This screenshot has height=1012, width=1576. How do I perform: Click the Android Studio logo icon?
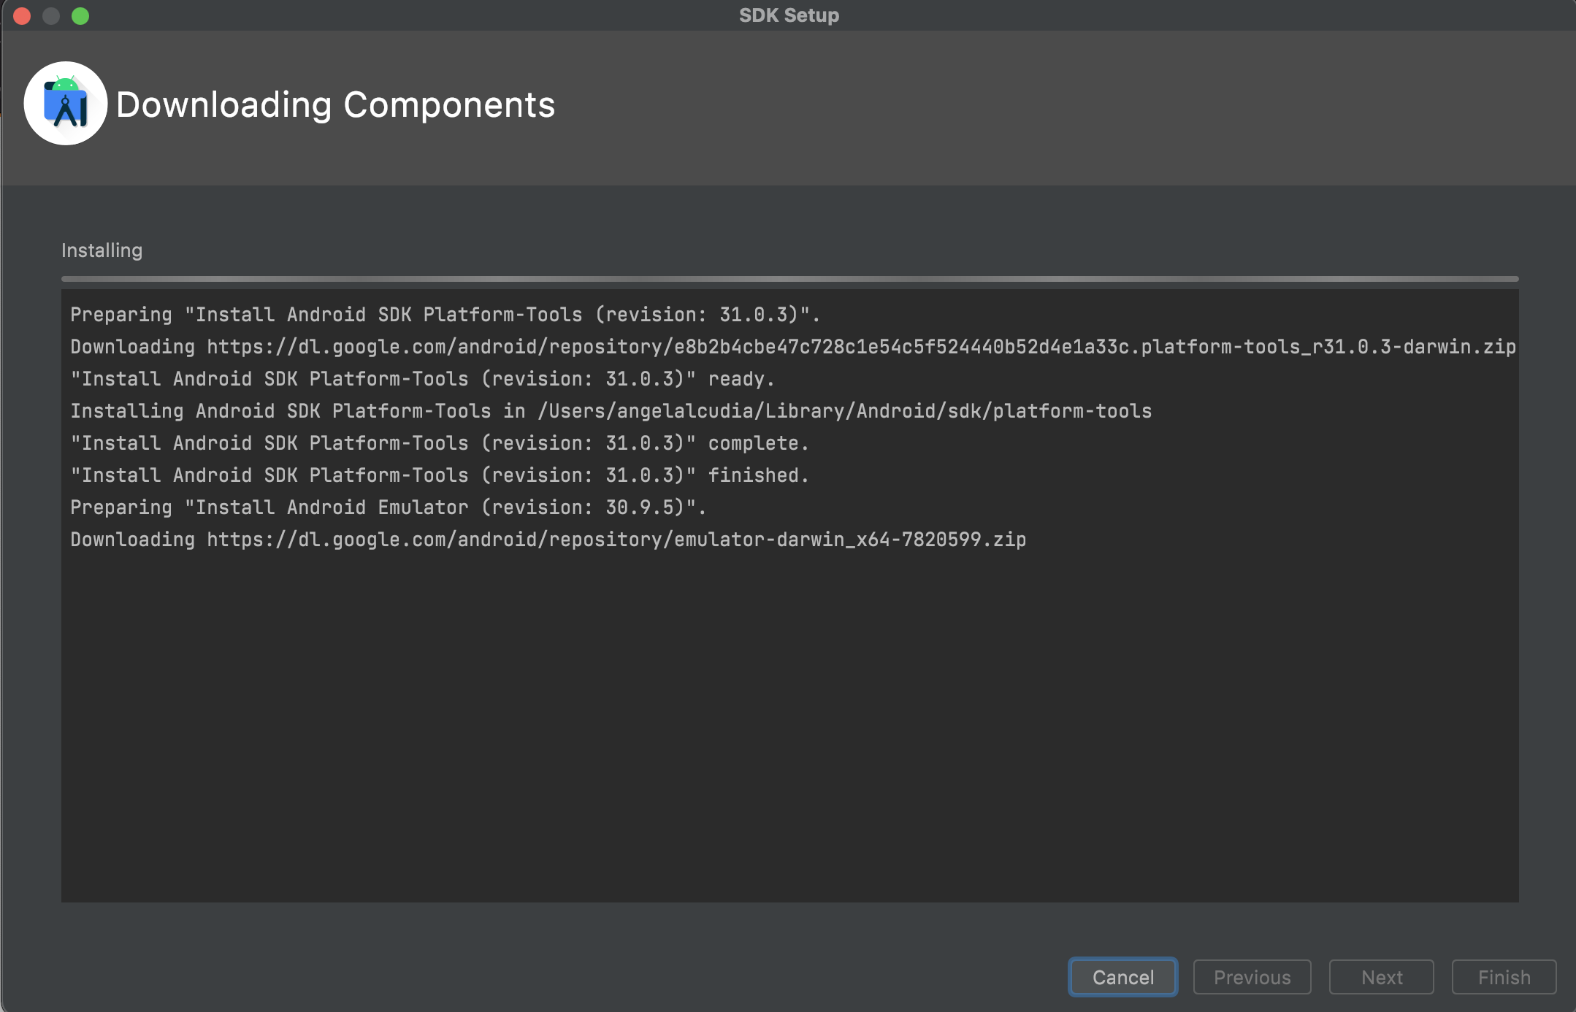click(66, 103)
